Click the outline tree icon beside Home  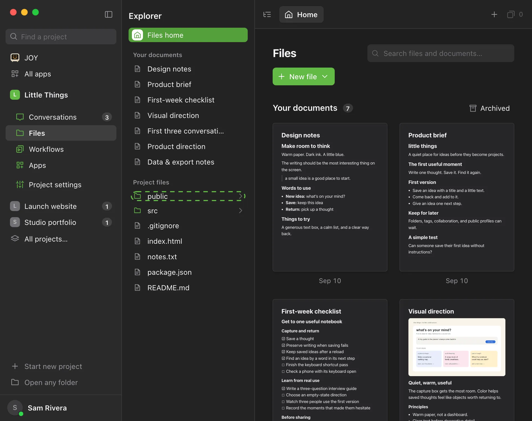[267, 14]
